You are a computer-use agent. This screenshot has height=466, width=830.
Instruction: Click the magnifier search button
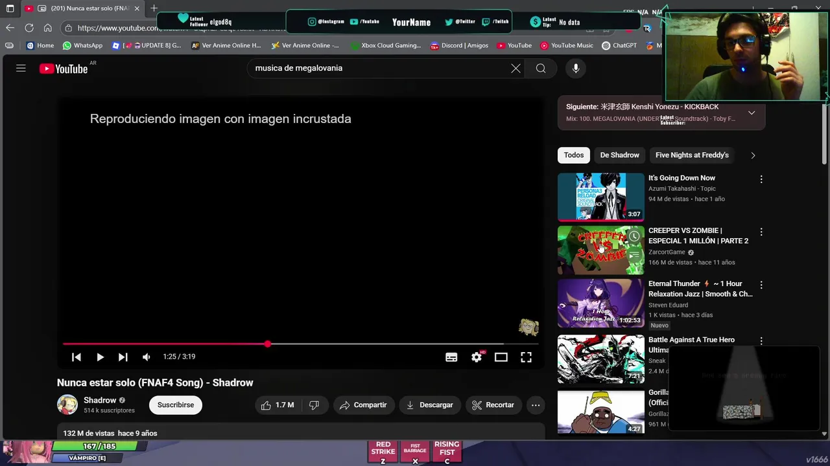[x=541, y=68]
